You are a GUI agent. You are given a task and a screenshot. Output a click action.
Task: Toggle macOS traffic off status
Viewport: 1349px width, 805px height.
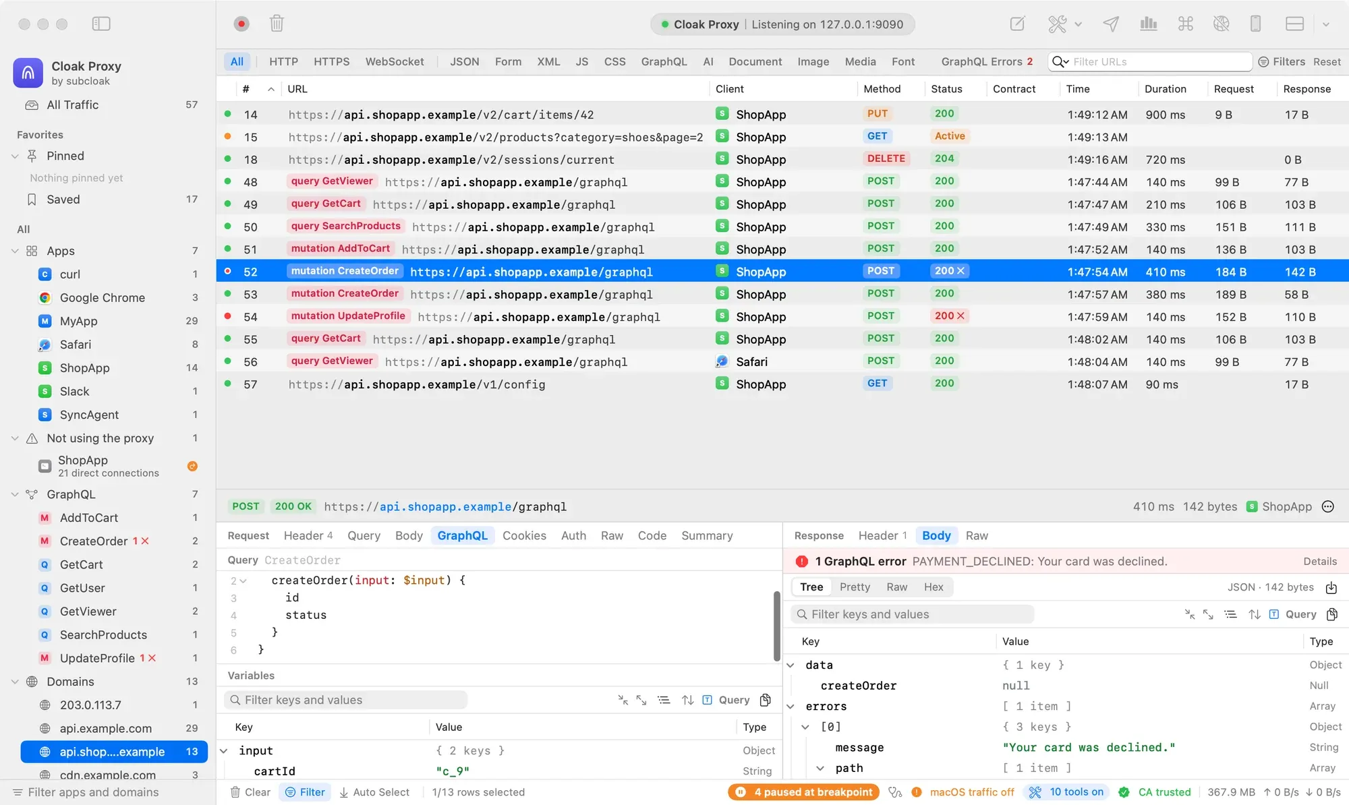tap(963, 792)
